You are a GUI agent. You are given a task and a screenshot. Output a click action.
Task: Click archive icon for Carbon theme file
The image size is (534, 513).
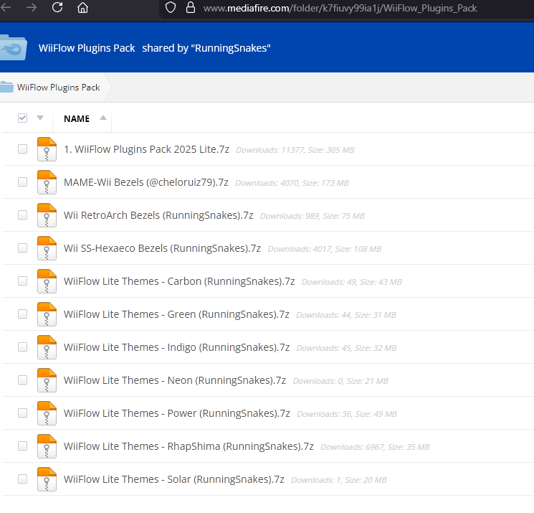pos(47,281)
